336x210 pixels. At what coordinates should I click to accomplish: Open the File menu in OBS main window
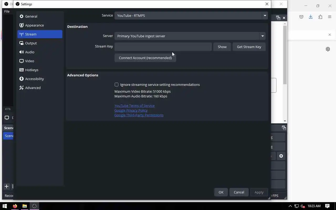[x=7, y=11]
